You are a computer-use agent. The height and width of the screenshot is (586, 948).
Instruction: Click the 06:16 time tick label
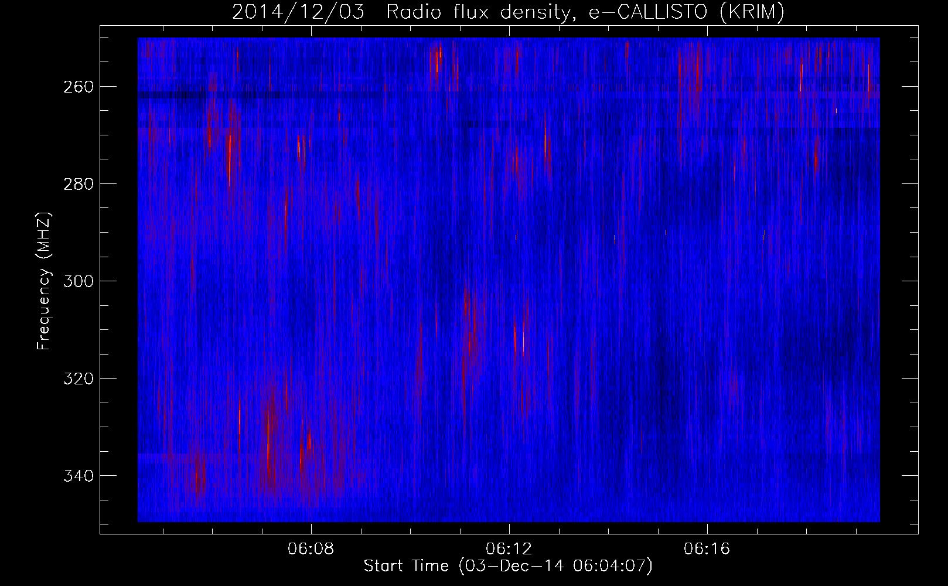707,549
